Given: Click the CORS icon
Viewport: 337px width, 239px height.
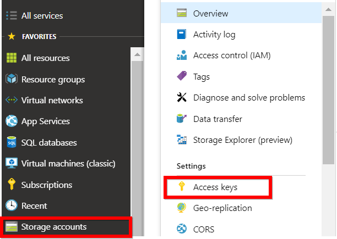Looking at the screenshot, I should 182,229.
